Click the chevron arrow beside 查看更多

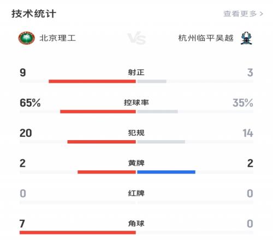(262, 14)
